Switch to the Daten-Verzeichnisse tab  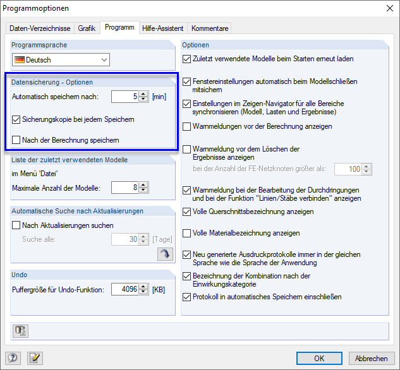point(40,28)
